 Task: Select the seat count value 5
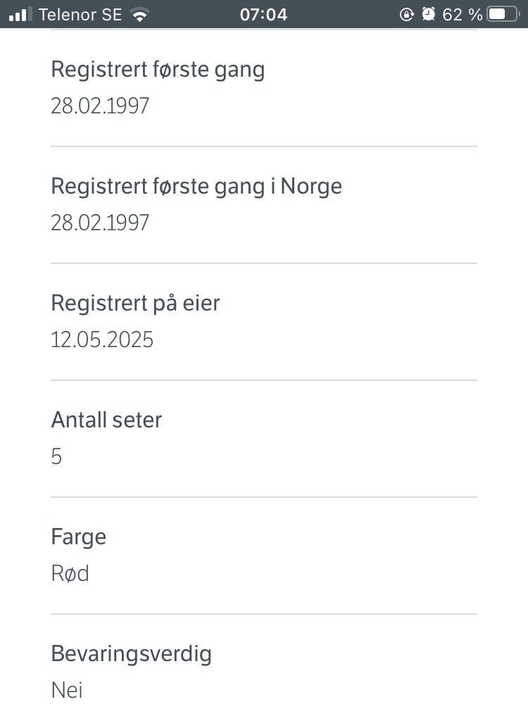(x=56, y=456)
